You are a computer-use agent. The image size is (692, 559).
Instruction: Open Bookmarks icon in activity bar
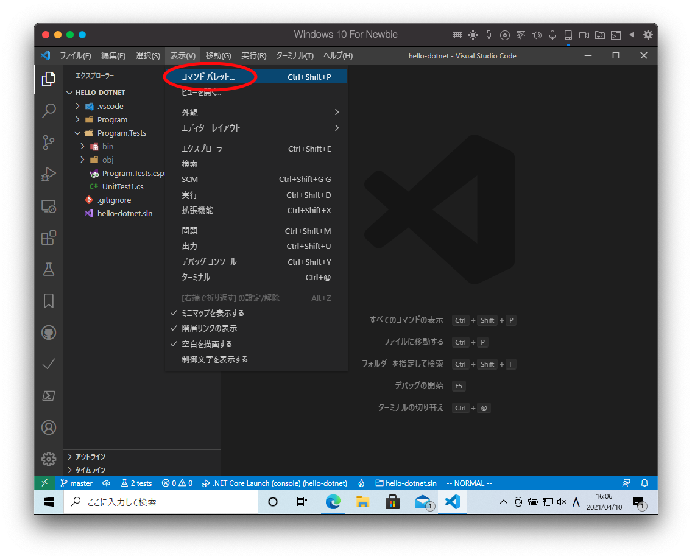pyautogui.click(x=49, y=301)
